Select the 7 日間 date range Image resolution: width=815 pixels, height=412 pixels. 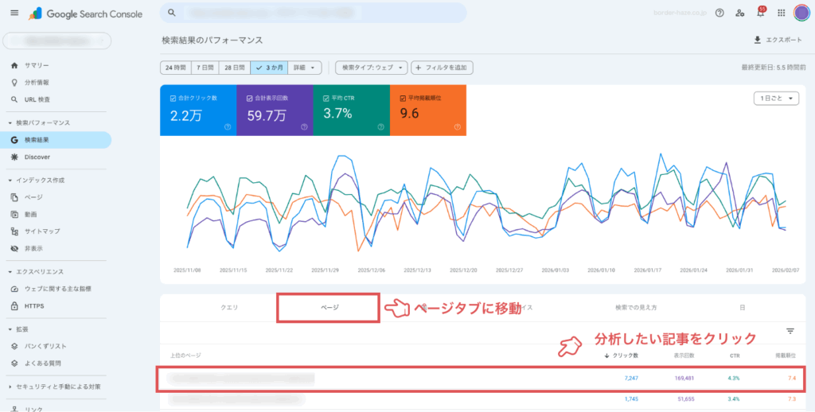point(205,68)
